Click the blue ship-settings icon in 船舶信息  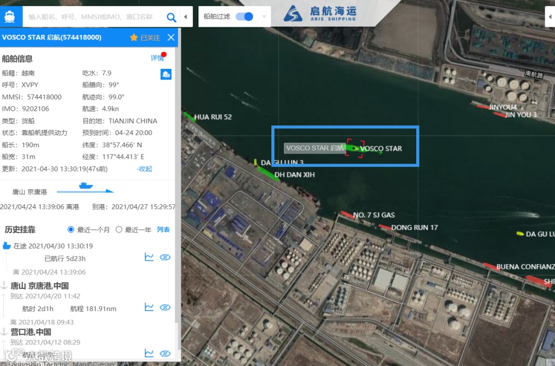click(x=166, y=74)
